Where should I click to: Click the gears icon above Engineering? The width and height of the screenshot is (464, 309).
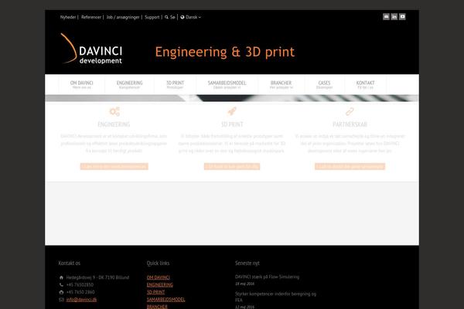(x=114, y=111)
